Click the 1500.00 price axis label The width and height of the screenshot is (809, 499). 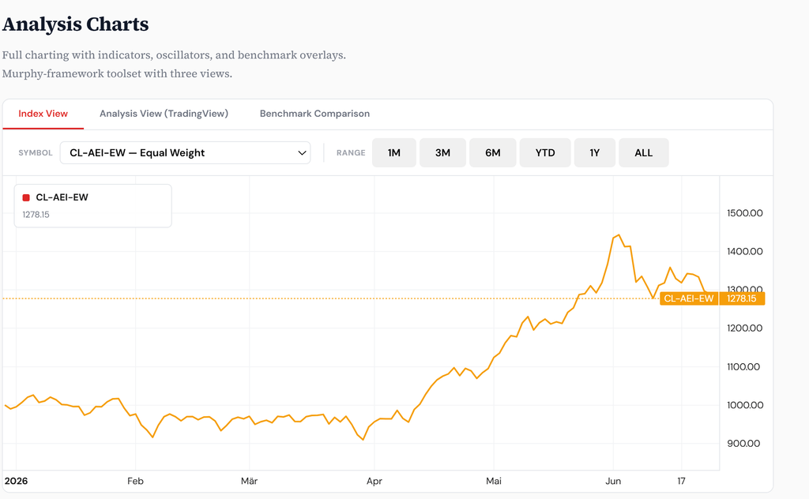click(x=744, y=213)
